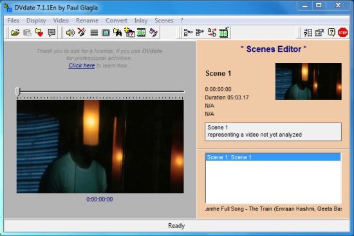Click the folder with red heart icon
354x236 pixels.
click(39, 33)
